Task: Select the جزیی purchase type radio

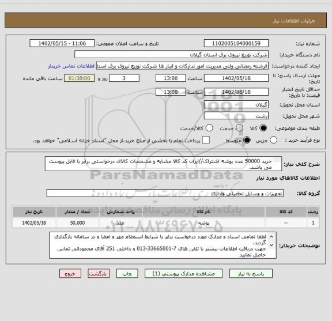Action: point(273,140)
